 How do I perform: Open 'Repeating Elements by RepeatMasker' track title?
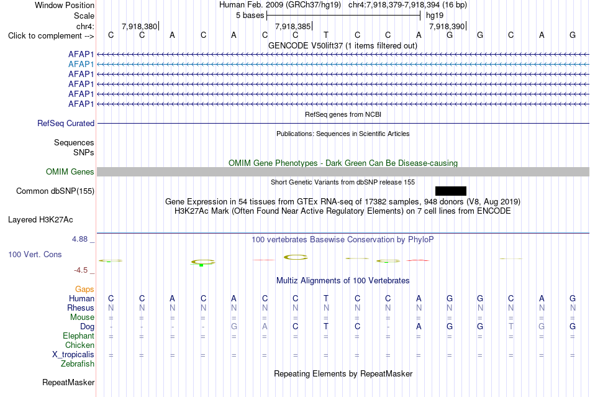(343, 374)
